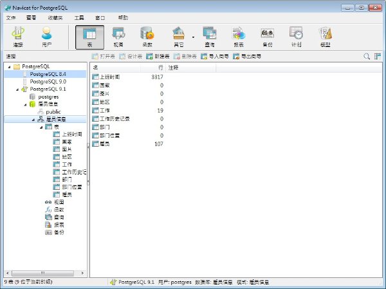Switch to 视图 (View) objects in main toolbar
The image size is (386, 289).
coord(118,37)
